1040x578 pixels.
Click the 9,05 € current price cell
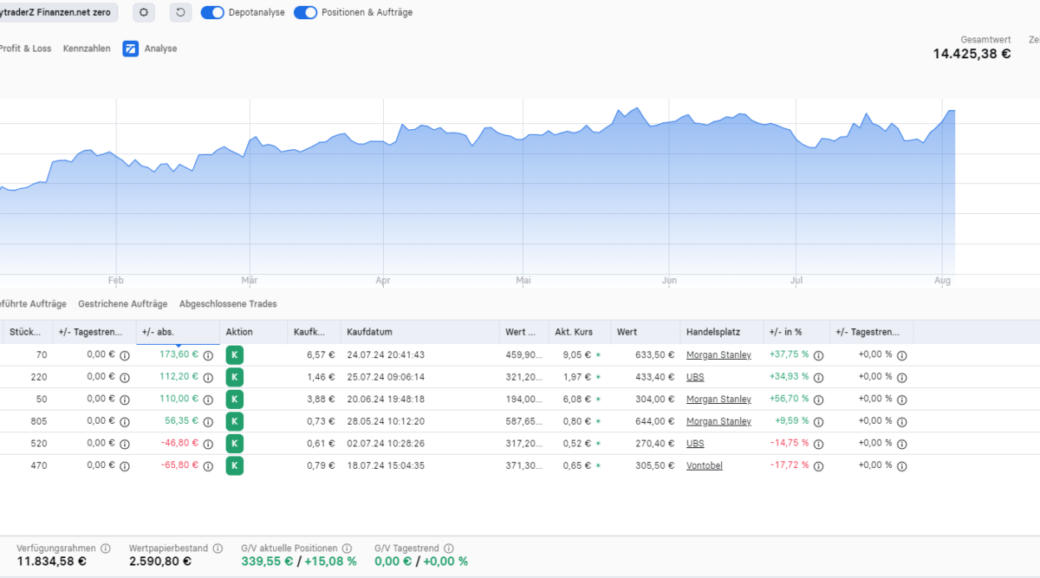(579, 355)
